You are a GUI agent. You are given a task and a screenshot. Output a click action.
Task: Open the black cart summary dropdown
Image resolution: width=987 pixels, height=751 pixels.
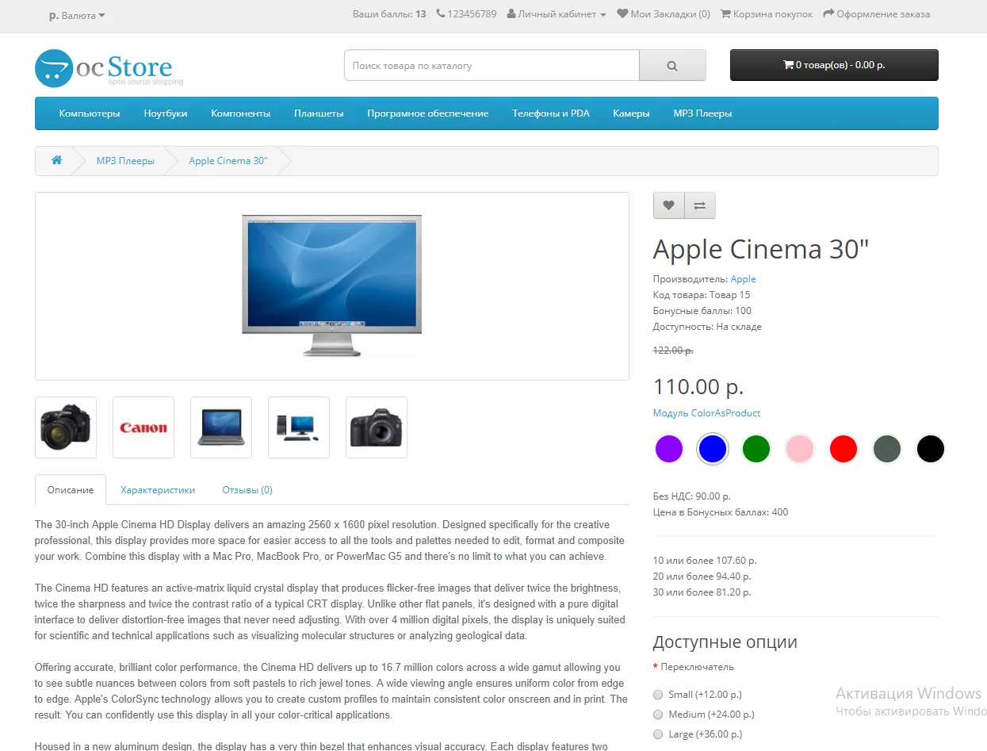tap(834, 65)
